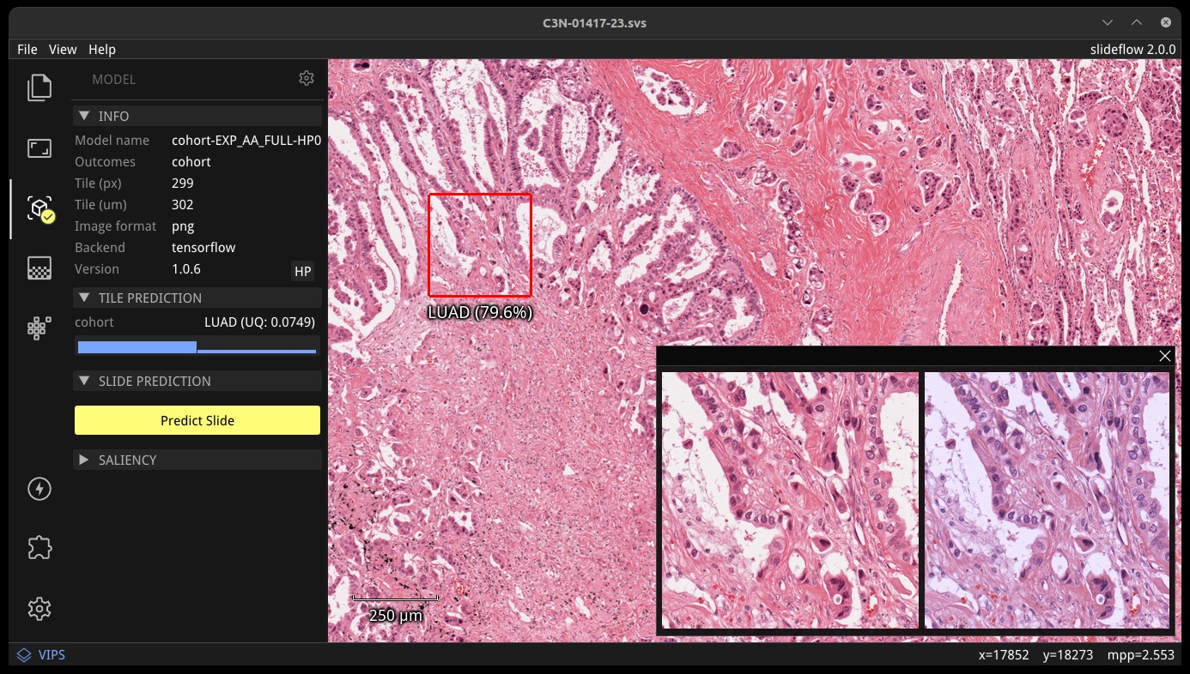
Task: Click the slideflow 2.0.0 version label
Action: point(1133,50)
